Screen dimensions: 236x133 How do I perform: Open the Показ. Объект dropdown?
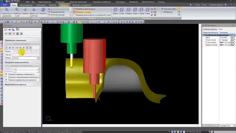[25, 58]
